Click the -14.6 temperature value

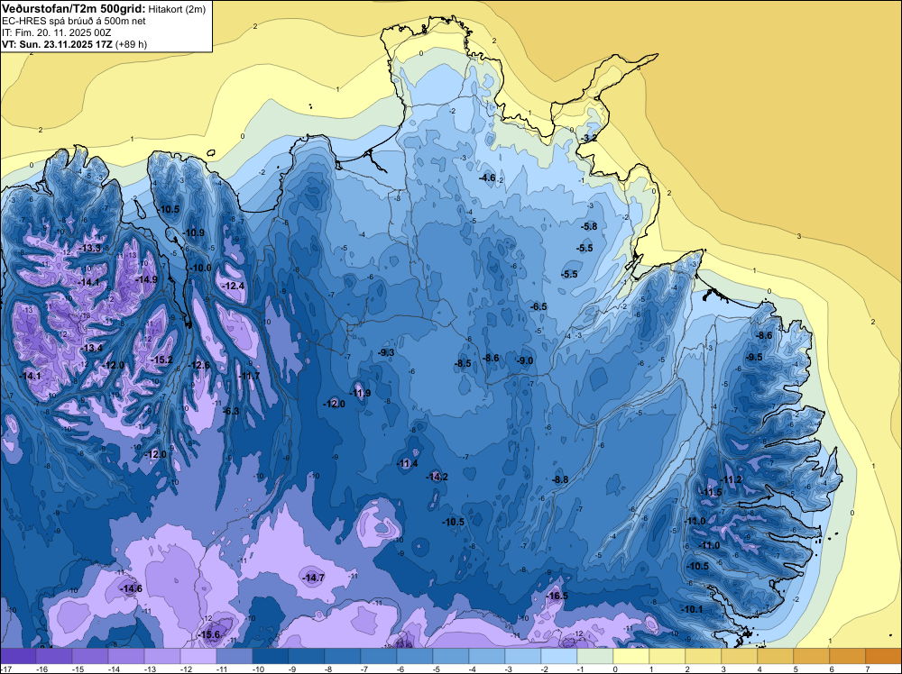[131, 588]
